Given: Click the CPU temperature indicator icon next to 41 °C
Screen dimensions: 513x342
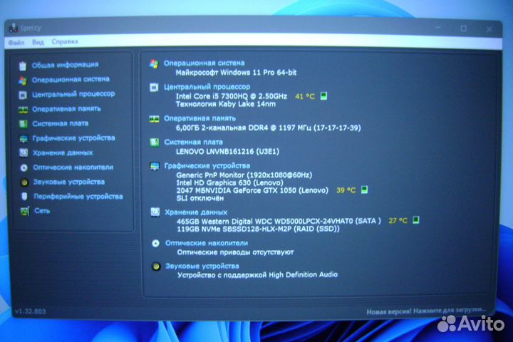Looking at the screenshot, I should pos(323,96).
